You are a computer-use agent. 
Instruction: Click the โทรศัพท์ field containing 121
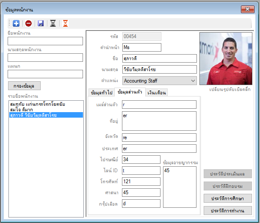[141, 182]
